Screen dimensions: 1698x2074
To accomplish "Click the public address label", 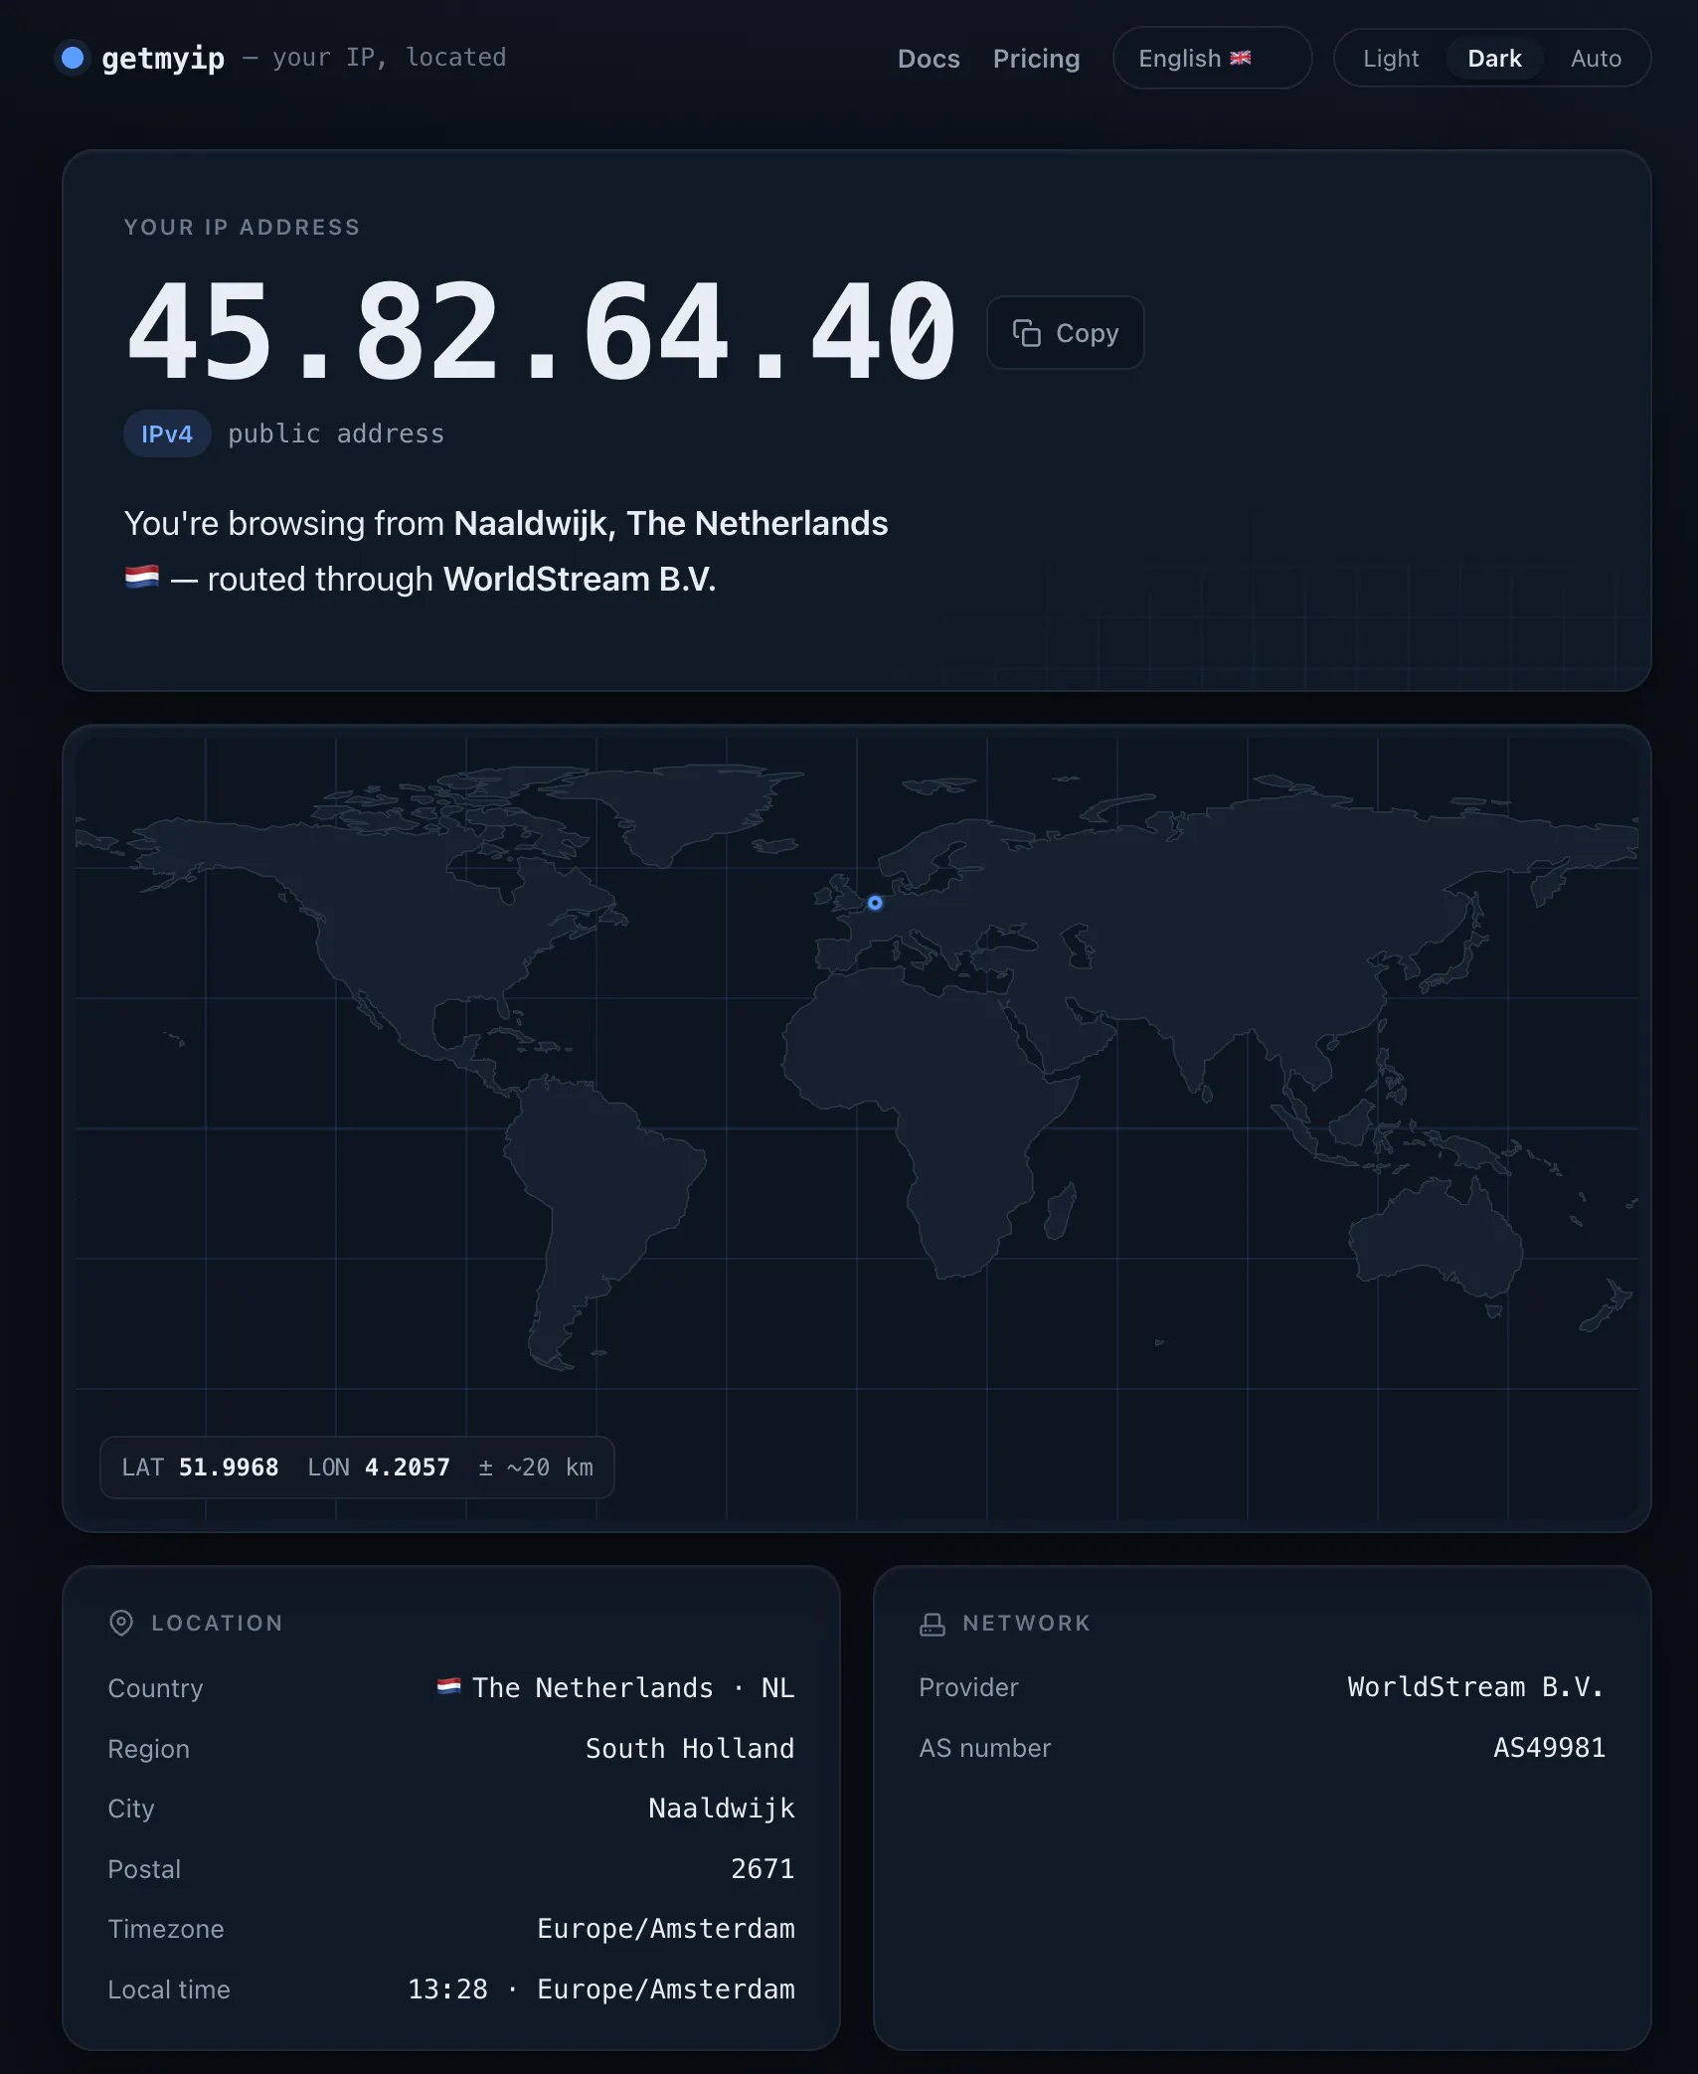I will pyautogui.click(x=336, y=433).
